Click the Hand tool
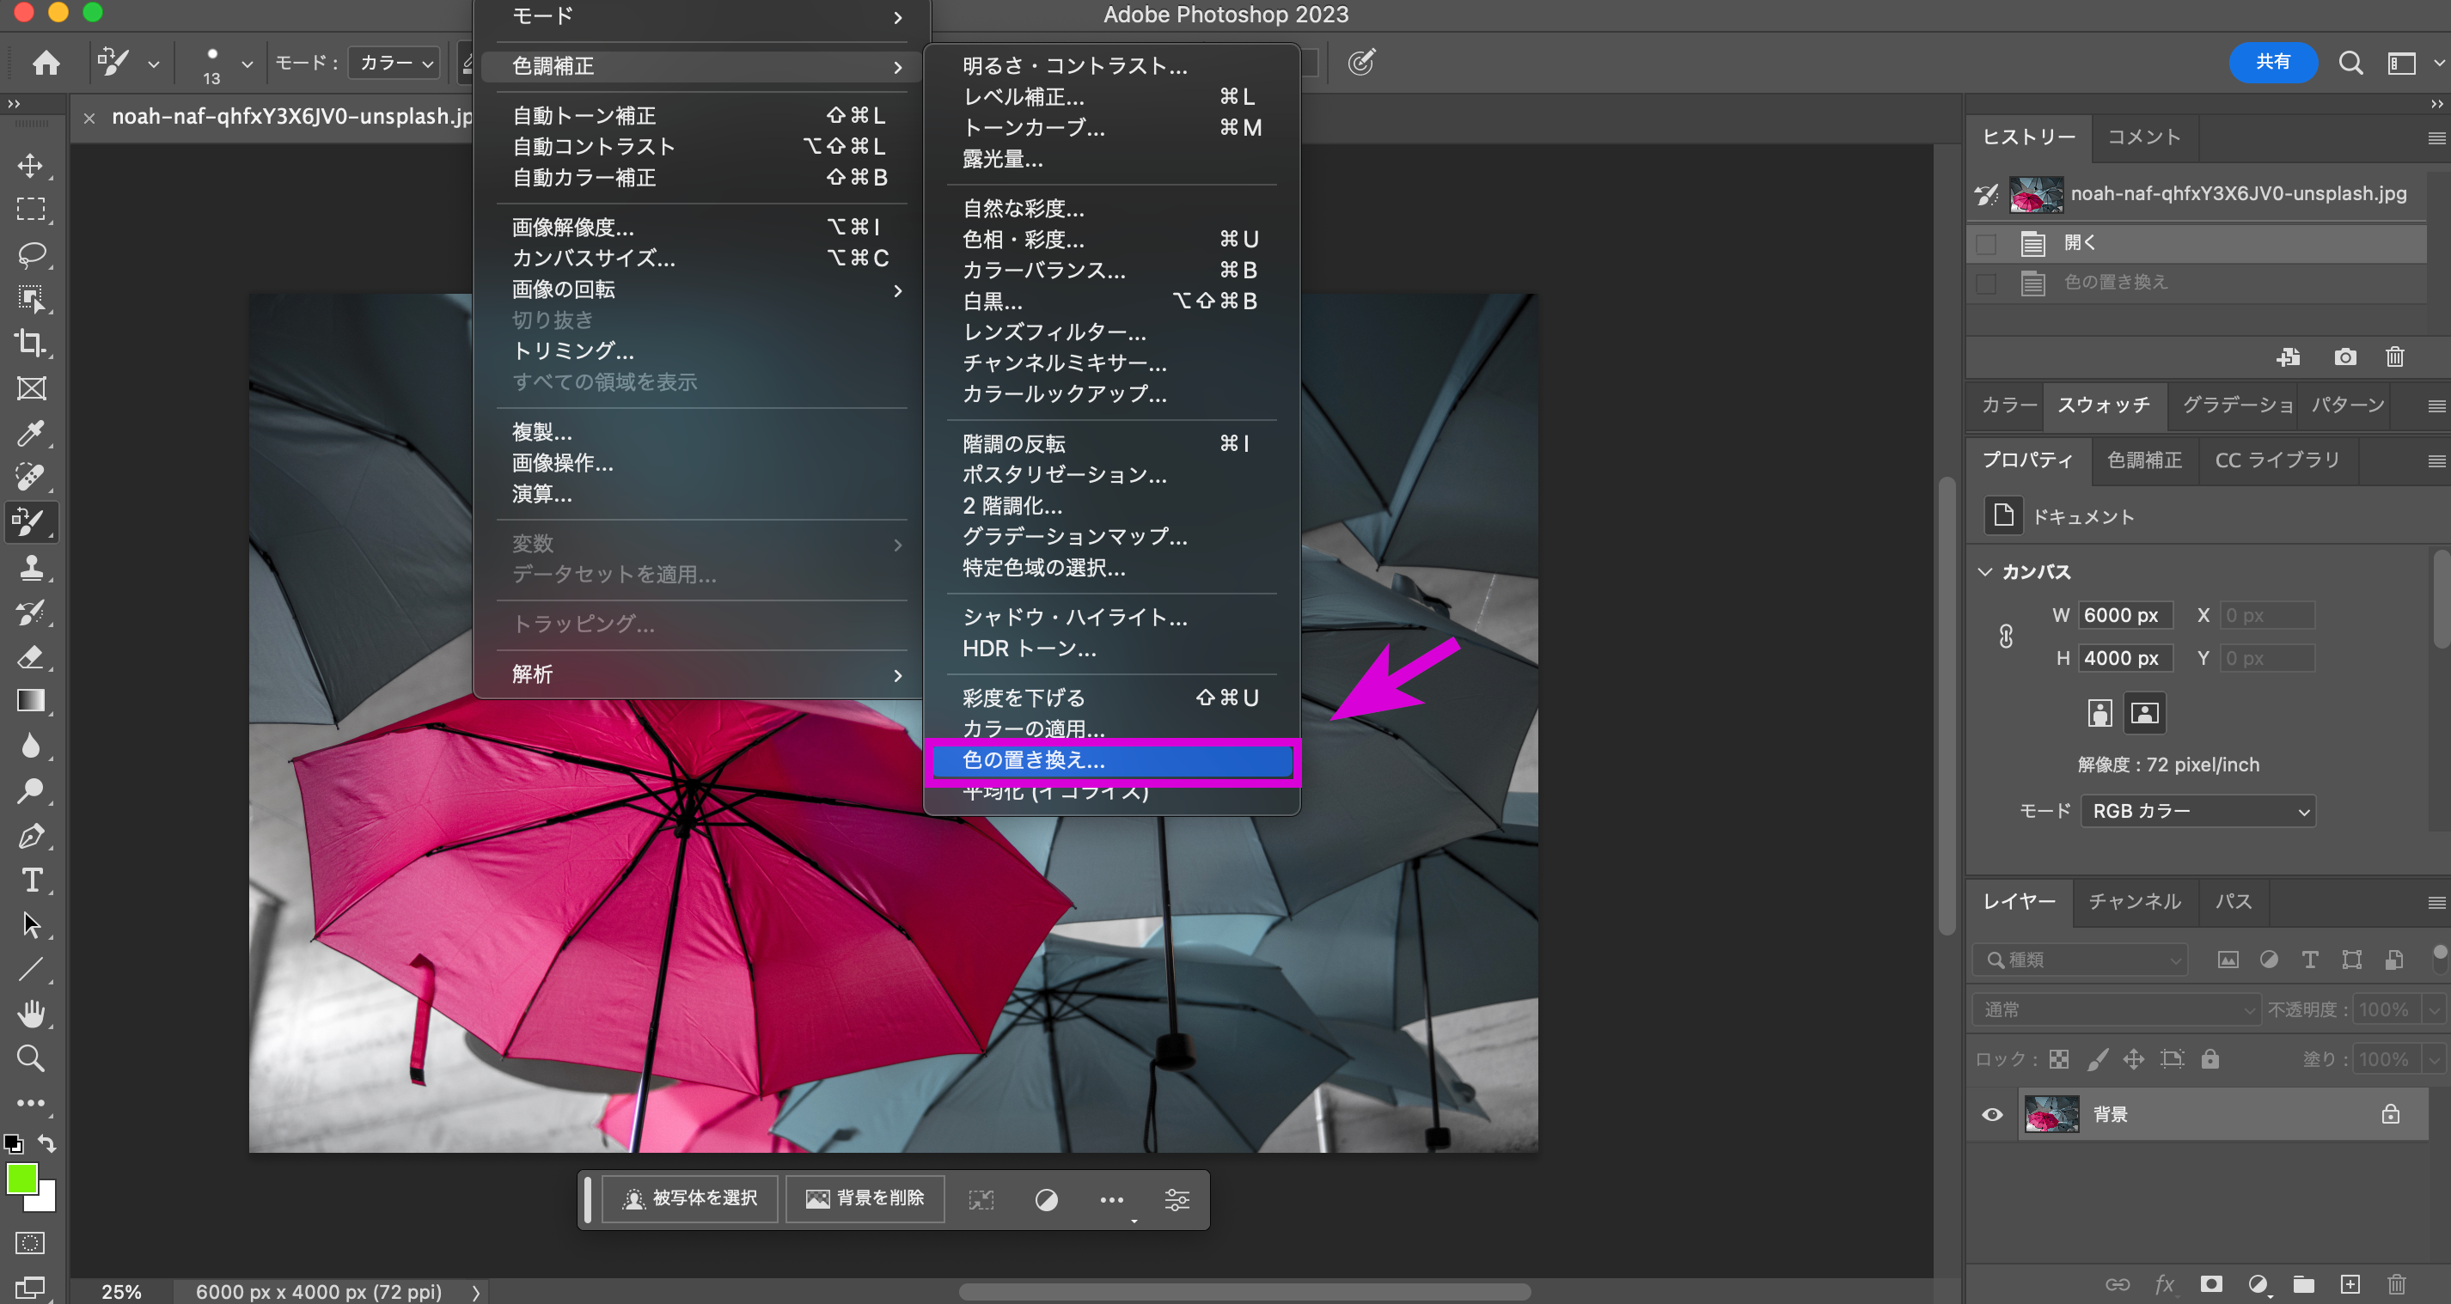Viewport: 2451px width, 1304px height. click(x=30, y=1014)
